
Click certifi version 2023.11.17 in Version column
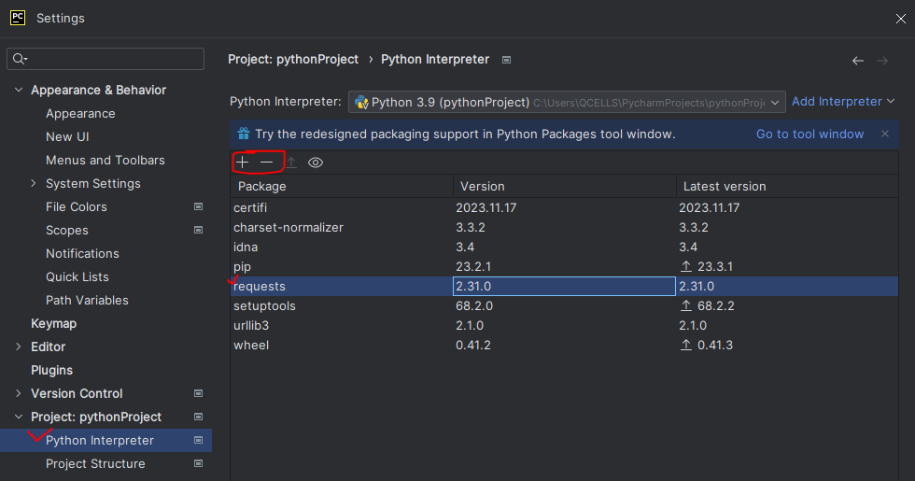pyautogui.click(x=486, y=207)
